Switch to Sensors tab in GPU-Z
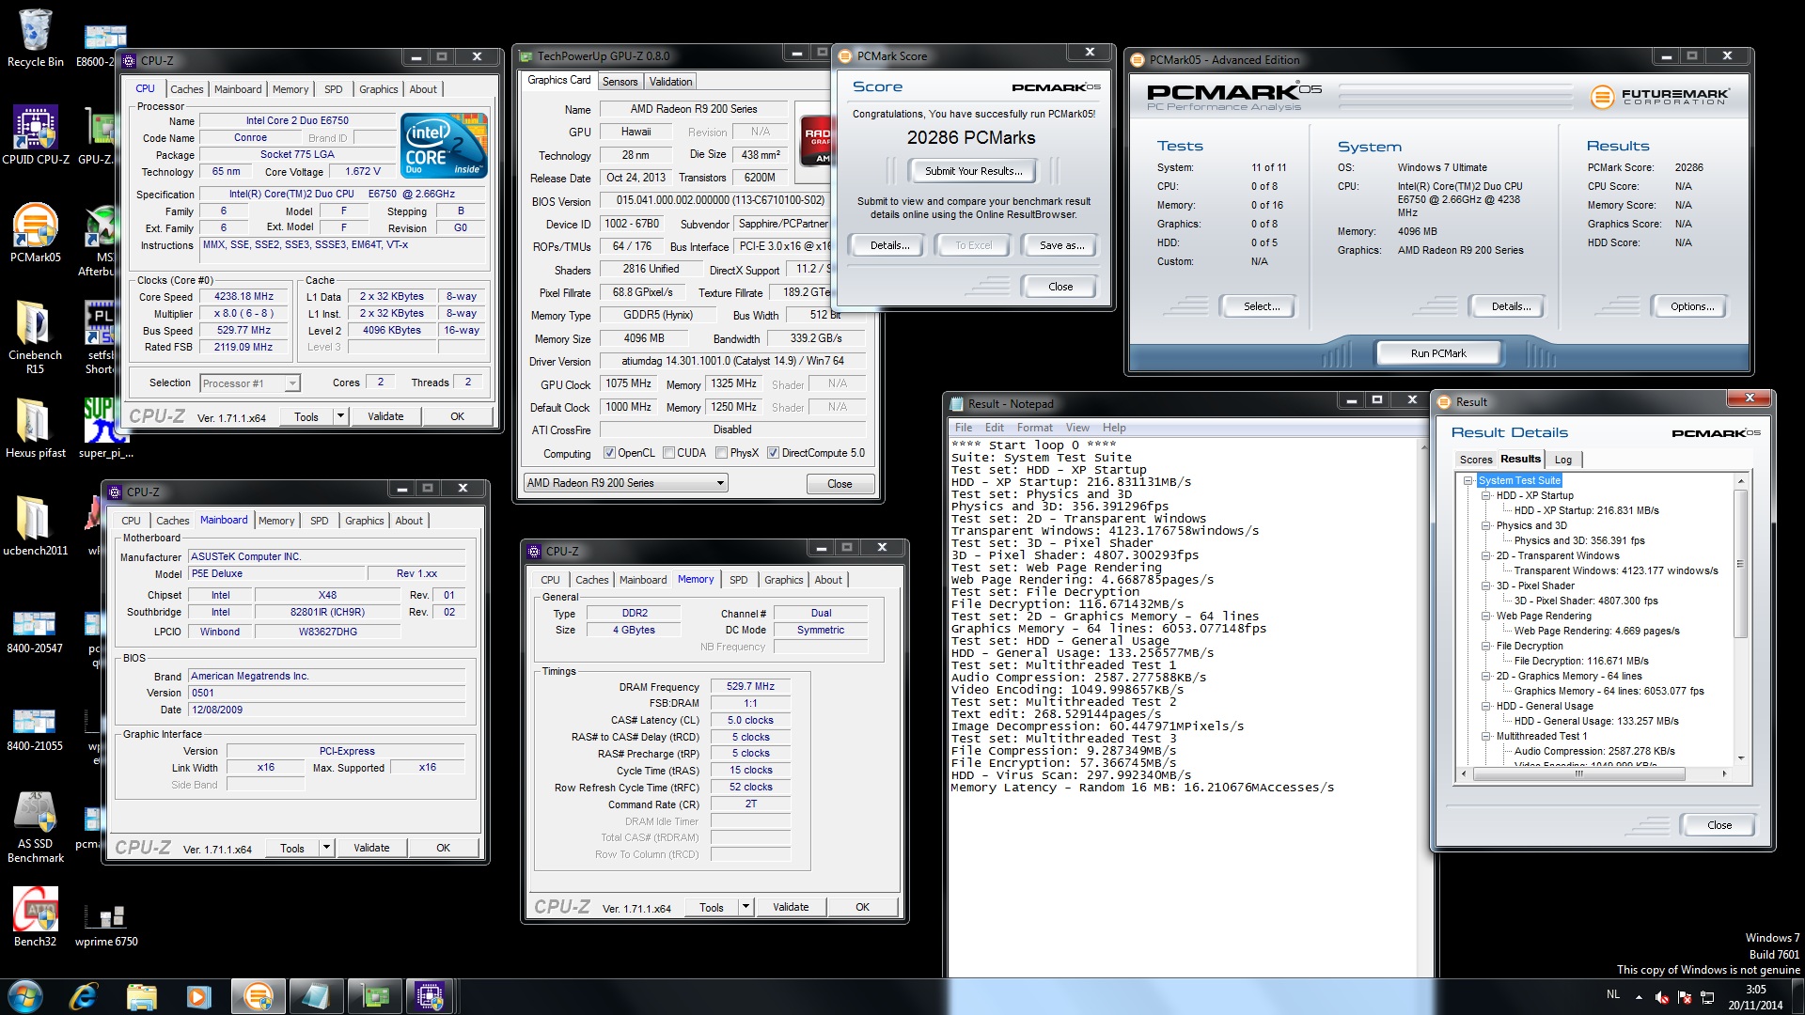Screen dimensions: 1805x1015 620,82
